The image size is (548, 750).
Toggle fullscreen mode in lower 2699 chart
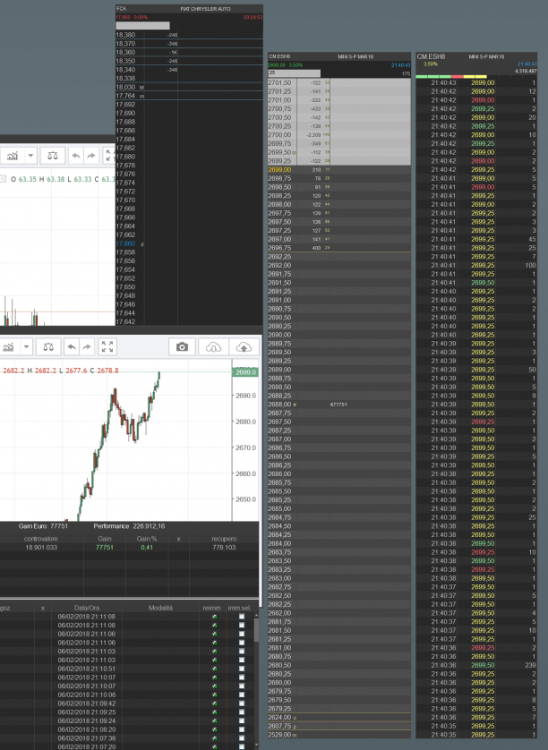(107, 346)
